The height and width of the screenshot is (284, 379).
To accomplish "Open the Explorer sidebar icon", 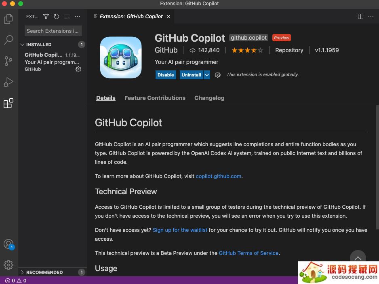I will click(8, 19).
